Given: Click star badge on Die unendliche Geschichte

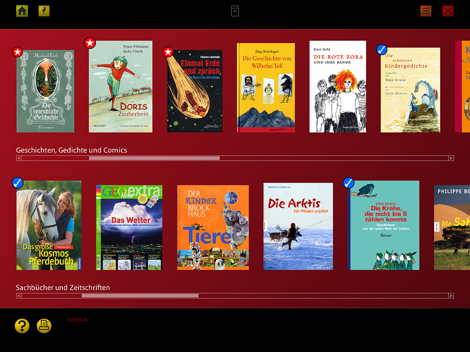Looking at the screenshot, I should coord(17,52).
